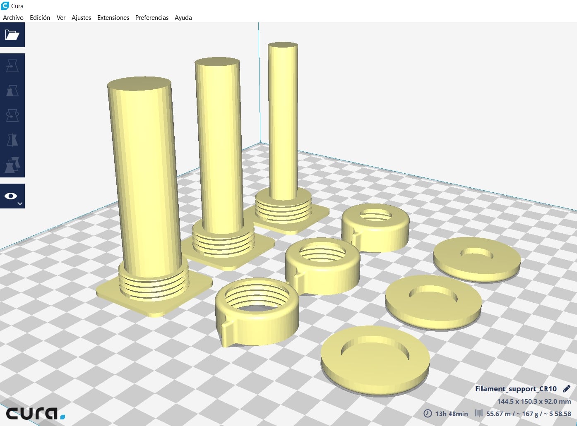This screenshot has height=426, width=577.
Task: Select the Rotate tool in the left toolbar
Action: click(x=12, y=115)
